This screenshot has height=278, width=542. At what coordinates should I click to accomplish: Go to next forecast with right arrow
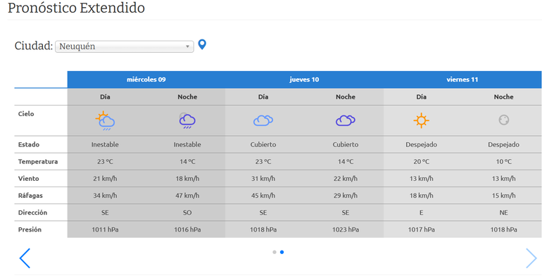[x=531, y=258]
